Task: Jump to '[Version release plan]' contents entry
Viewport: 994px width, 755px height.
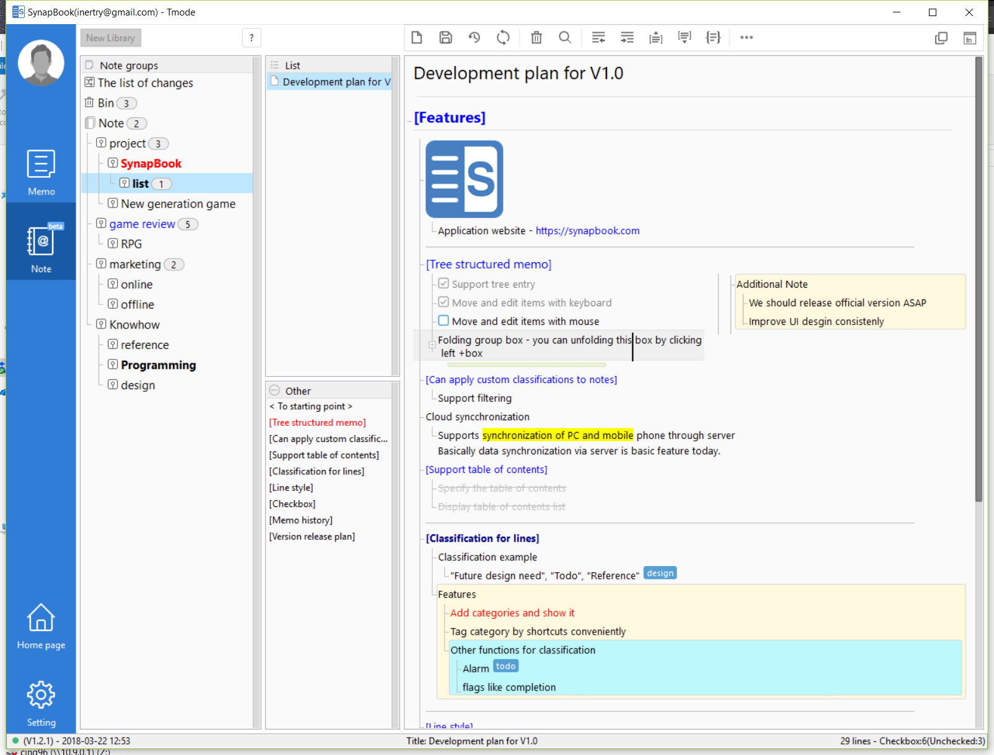Action: (312, 536)
